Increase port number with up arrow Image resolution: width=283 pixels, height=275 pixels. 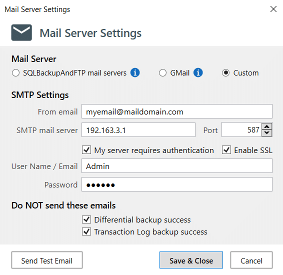coord(267,126)
